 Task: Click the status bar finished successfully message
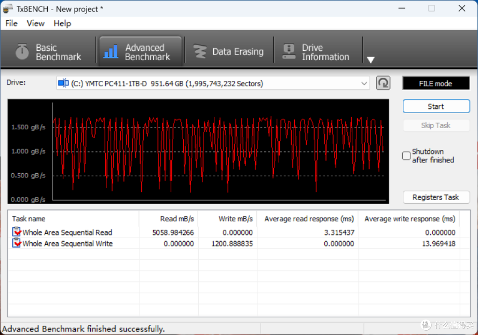[x=84, y=329]
